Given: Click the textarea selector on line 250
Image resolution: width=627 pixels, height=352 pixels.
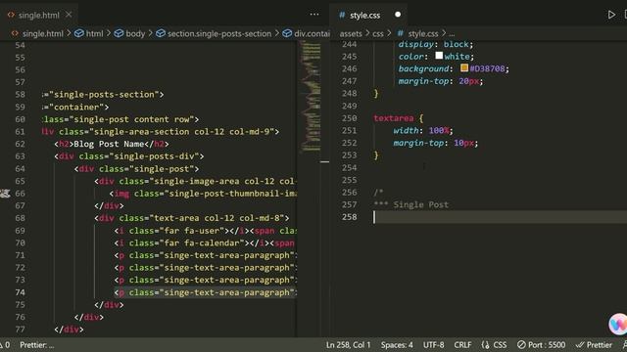Looking at the screenshot, I should (394, 118).
